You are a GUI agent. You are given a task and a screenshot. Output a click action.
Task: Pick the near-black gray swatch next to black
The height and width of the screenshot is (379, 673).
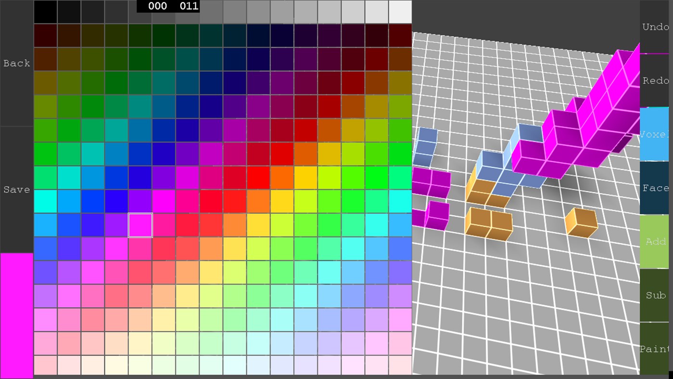[69, 12]
